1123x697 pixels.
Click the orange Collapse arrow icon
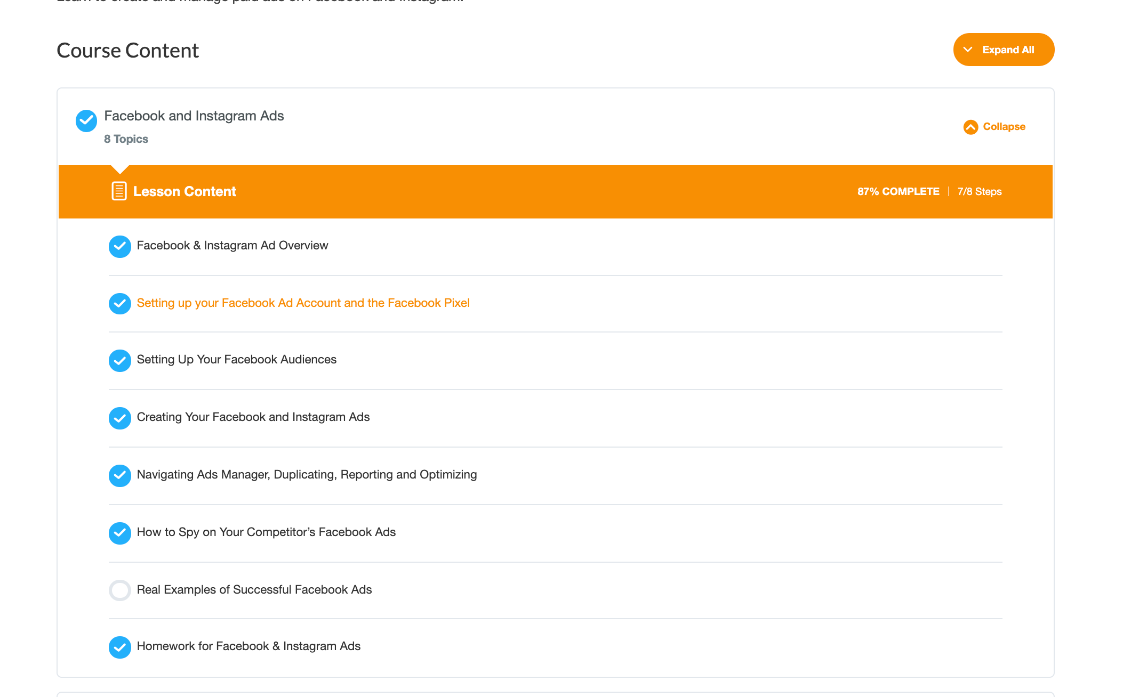pyautogui.click(x=970, y=127)
